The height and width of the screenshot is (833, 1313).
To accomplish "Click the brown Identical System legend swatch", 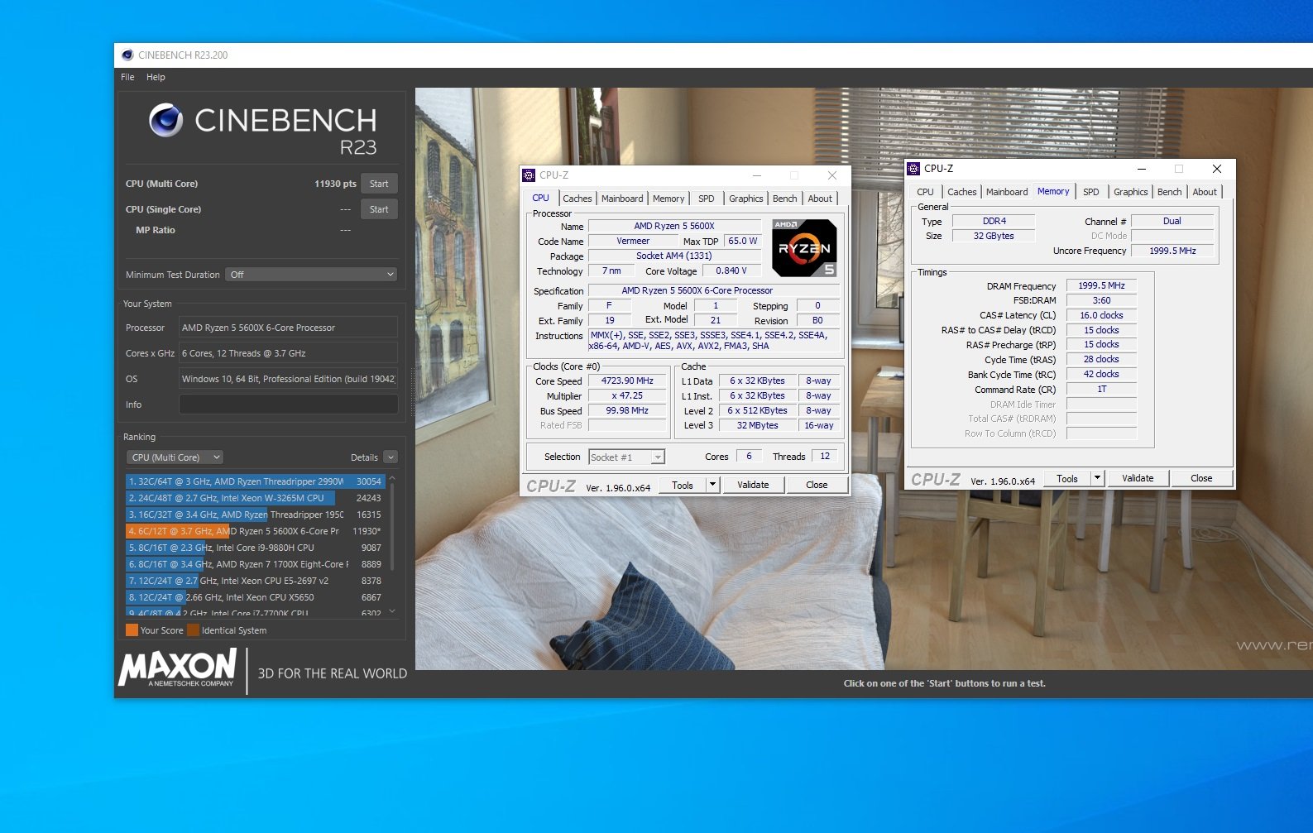I will (193, 630).
